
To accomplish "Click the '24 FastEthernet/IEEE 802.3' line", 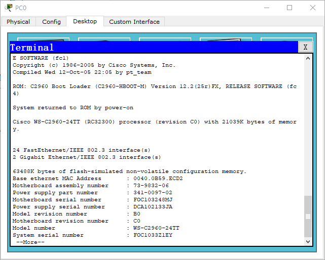I will click(82, 150).
